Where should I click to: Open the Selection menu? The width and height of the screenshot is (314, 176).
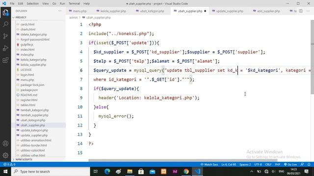(x=33, y=3)
